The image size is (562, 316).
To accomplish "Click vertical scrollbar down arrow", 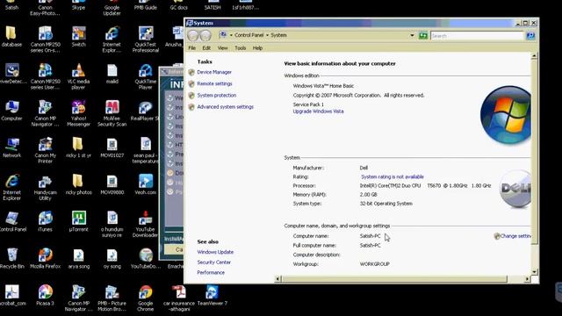I will [x=534, y=272].
